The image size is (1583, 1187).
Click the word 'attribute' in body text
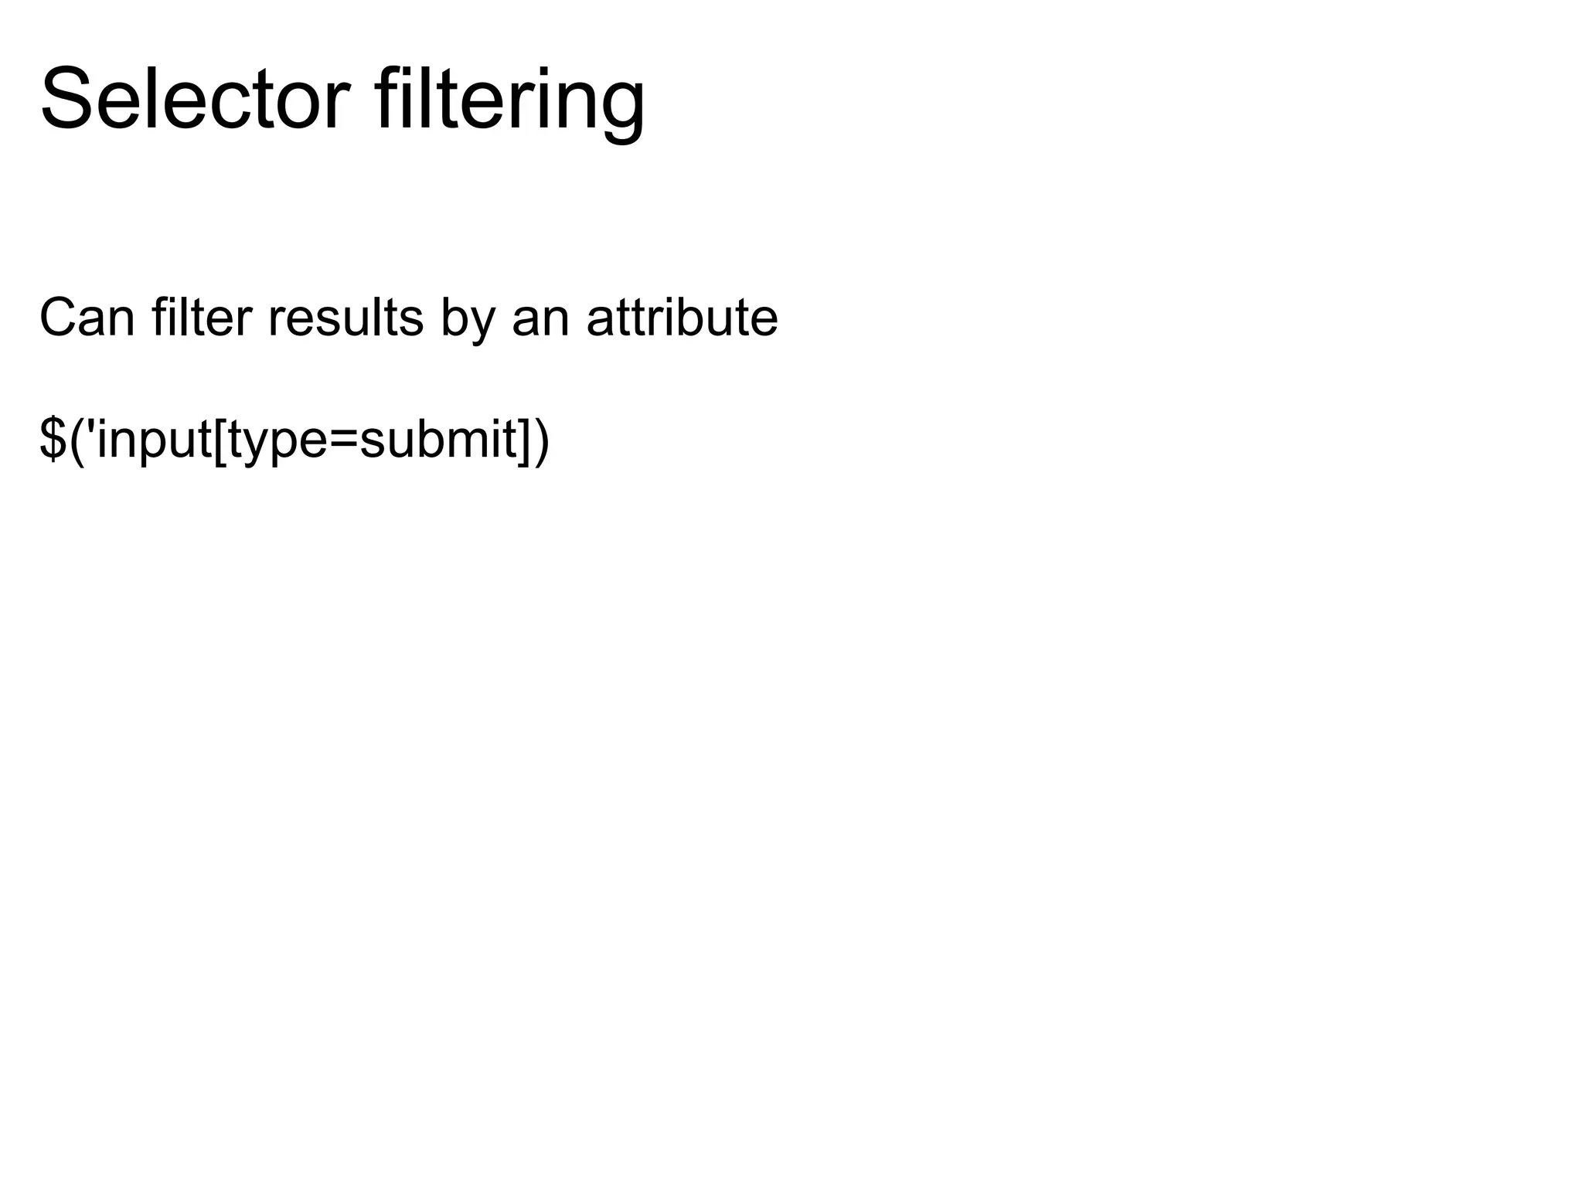(683, 317)
